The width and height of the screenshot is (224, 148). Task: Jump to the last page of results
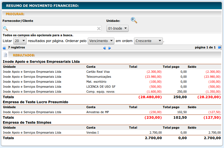pos(220,48)
